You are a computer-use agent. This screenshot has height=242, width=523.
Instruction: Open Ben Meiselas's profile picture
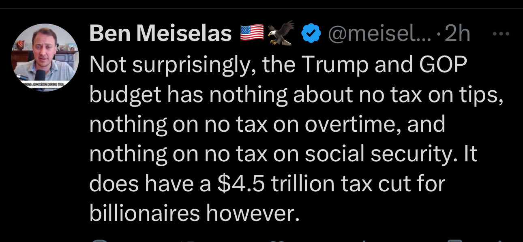(x=45, y=57)
